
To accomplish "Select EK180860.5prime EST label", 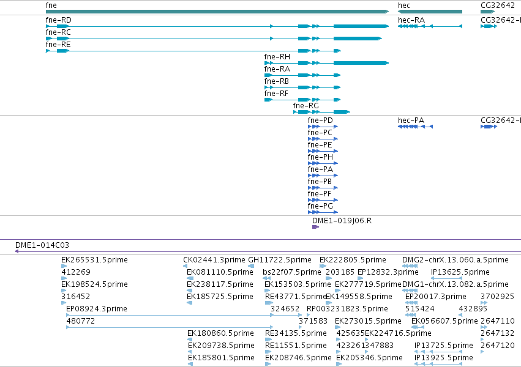I will pyautogui.click(x=220, y=333).
